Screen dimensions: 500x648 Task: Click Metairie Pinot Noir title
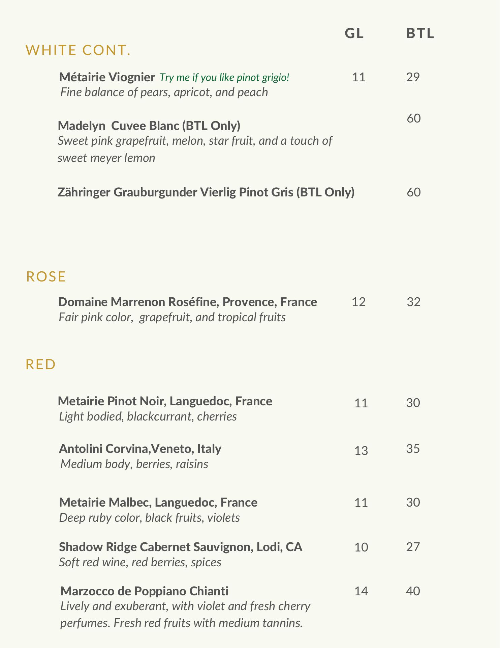[x=165, y=401]
